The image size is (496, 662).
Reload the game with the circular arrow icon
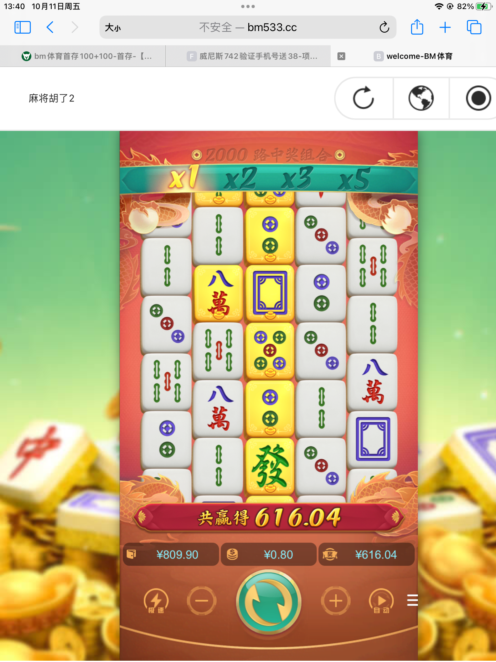pos(364,98)
